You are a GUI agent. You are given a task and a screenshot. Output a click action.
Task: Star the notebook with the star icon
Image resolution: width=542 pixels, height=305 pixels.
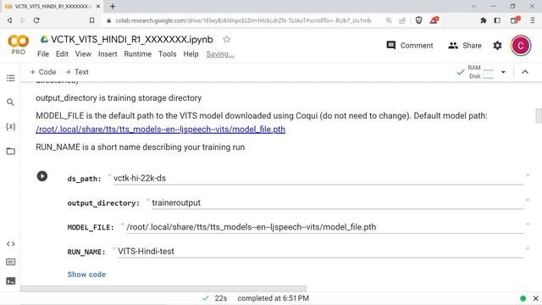(x=226, y=40)
